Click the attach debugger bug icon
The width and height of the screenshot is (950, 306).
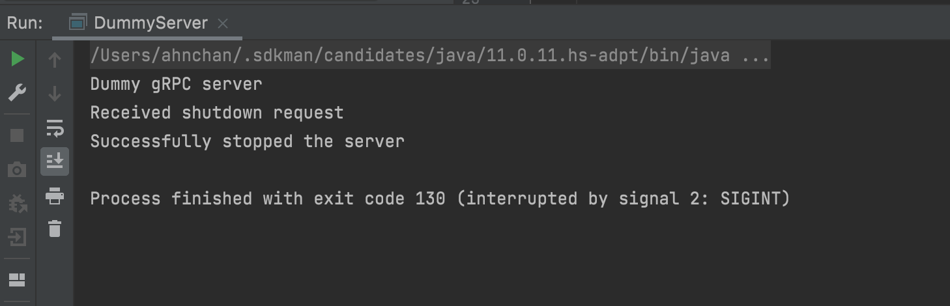point(18,204)
